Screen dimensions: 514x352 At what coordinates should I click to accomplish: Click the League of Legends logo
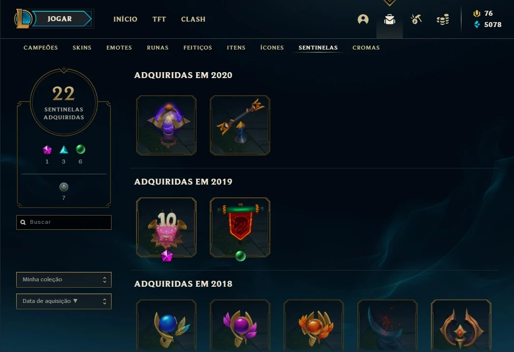23,19
